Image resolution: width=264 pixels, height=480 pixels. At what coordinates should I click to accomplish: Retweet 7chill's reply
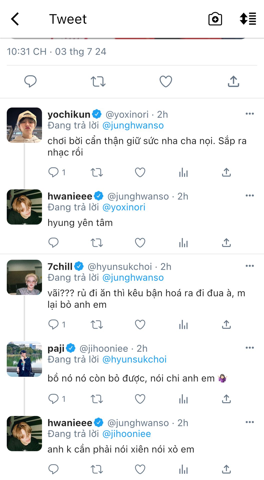97,324
